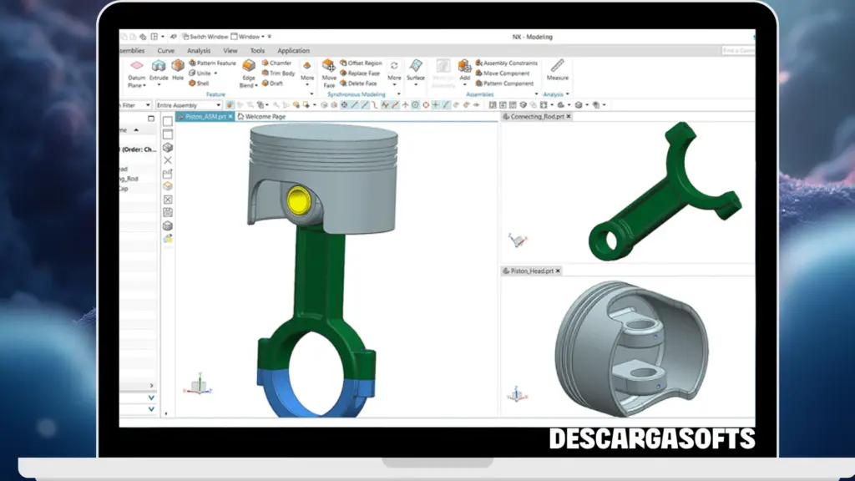This screenshot has height=481, width=855.
Task: Open the Tools menu
Action: [257, 50]
